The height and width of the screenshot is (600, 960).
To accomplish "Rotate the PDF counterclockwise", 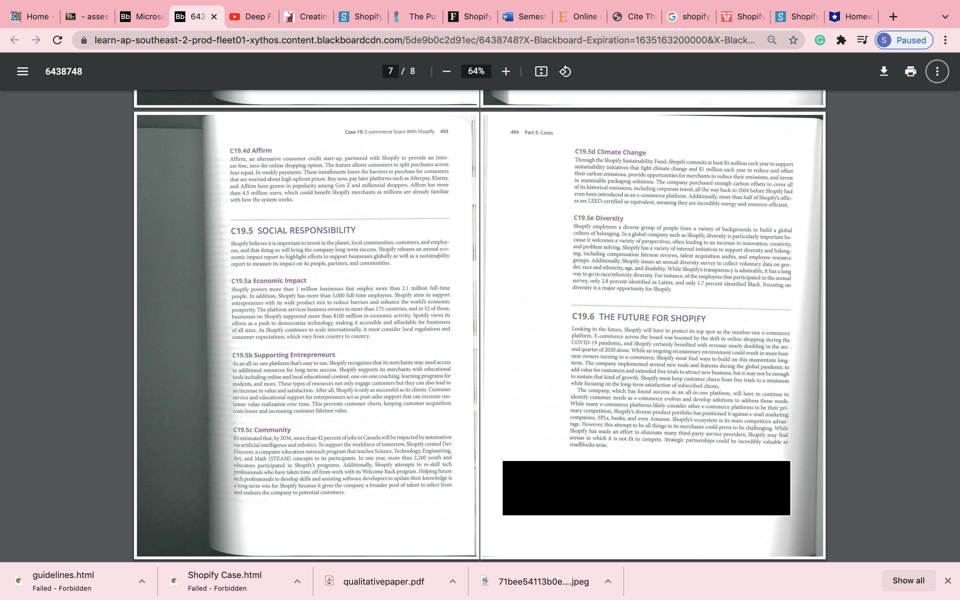I will pos(565,71).
